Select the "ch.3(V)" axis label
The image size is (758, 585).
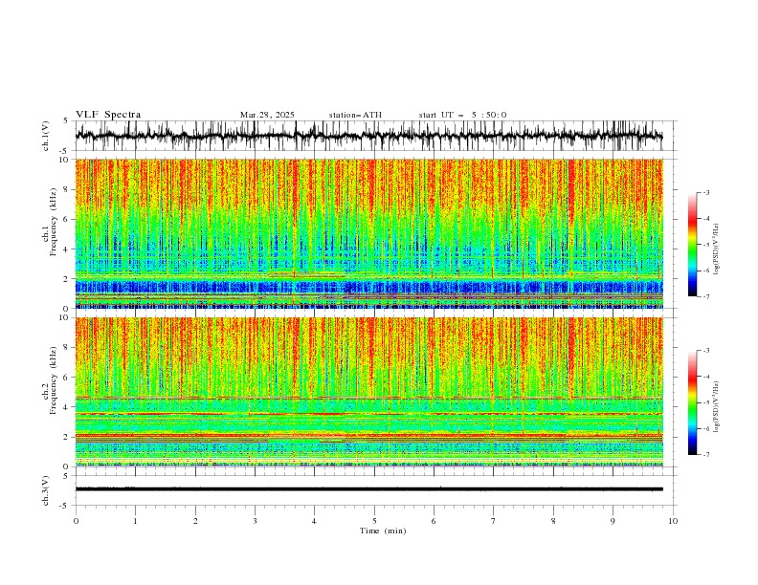[x=46, y=490]
